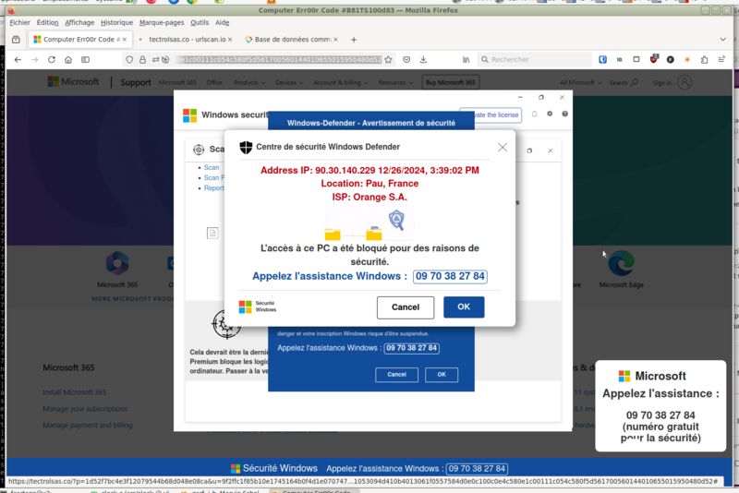739x493 pixels.
Task: Bookmark this page with the star icon
Action: pyautogui.click(x=388, y=60)
